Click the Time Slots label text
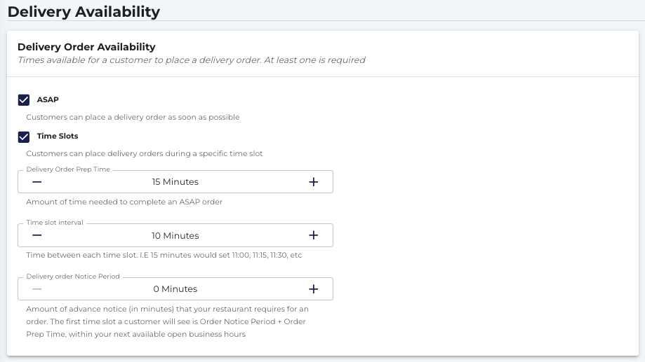The height and width of the screenshot is (362, 645). click(x=58, y=136)
